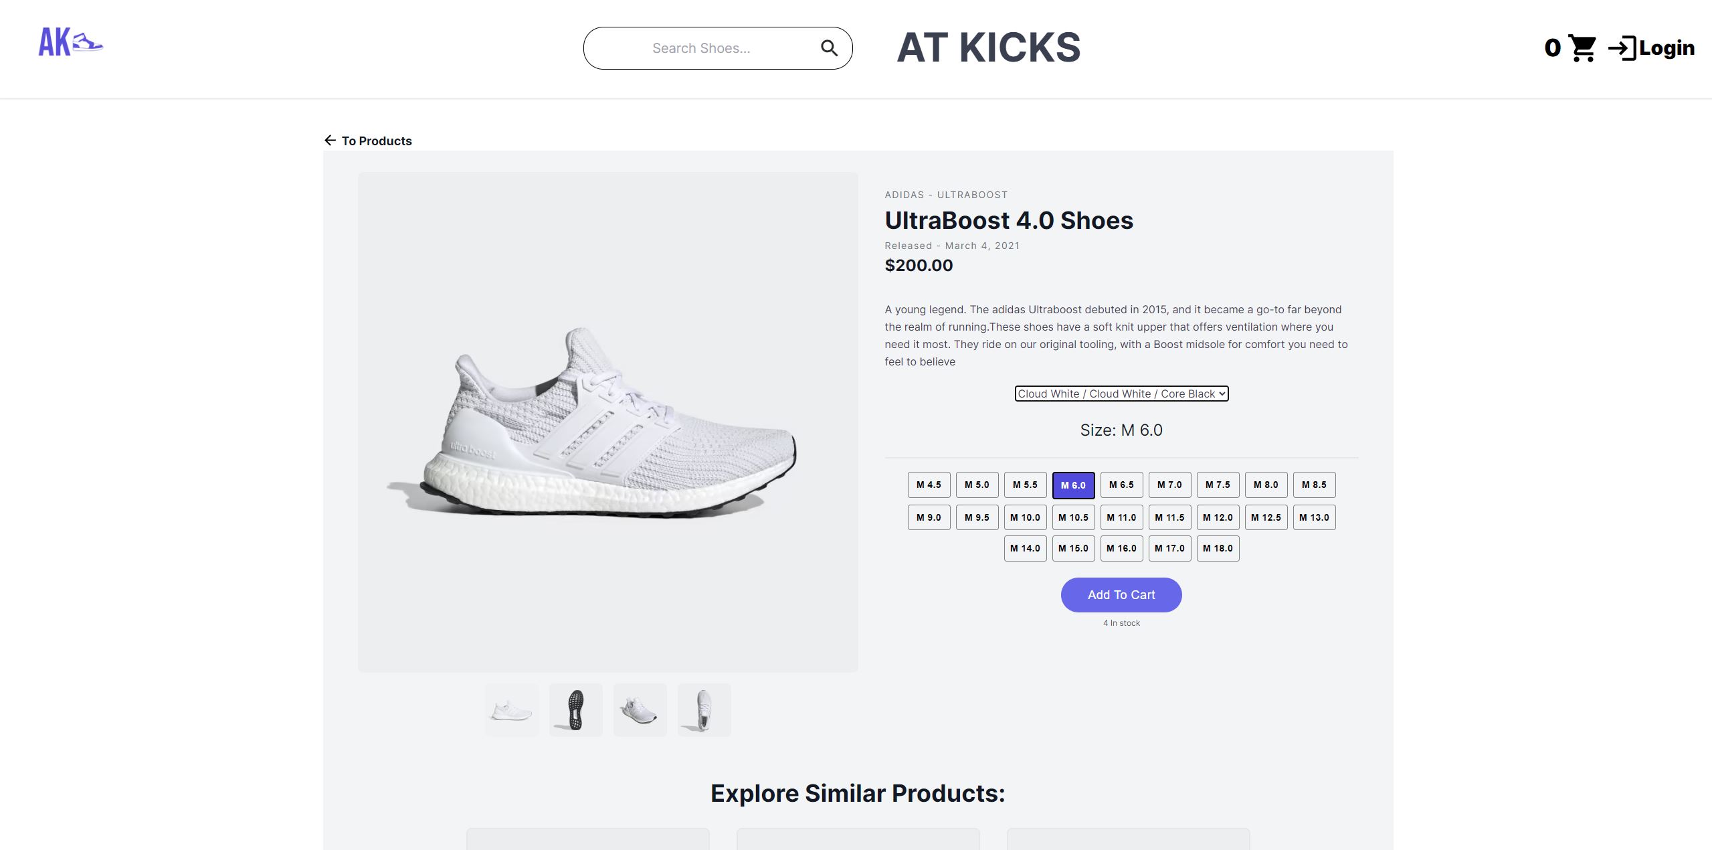Click the search magnifier icon
Viewport: 1712px width, 850px height.
click(x=829, y=48)
